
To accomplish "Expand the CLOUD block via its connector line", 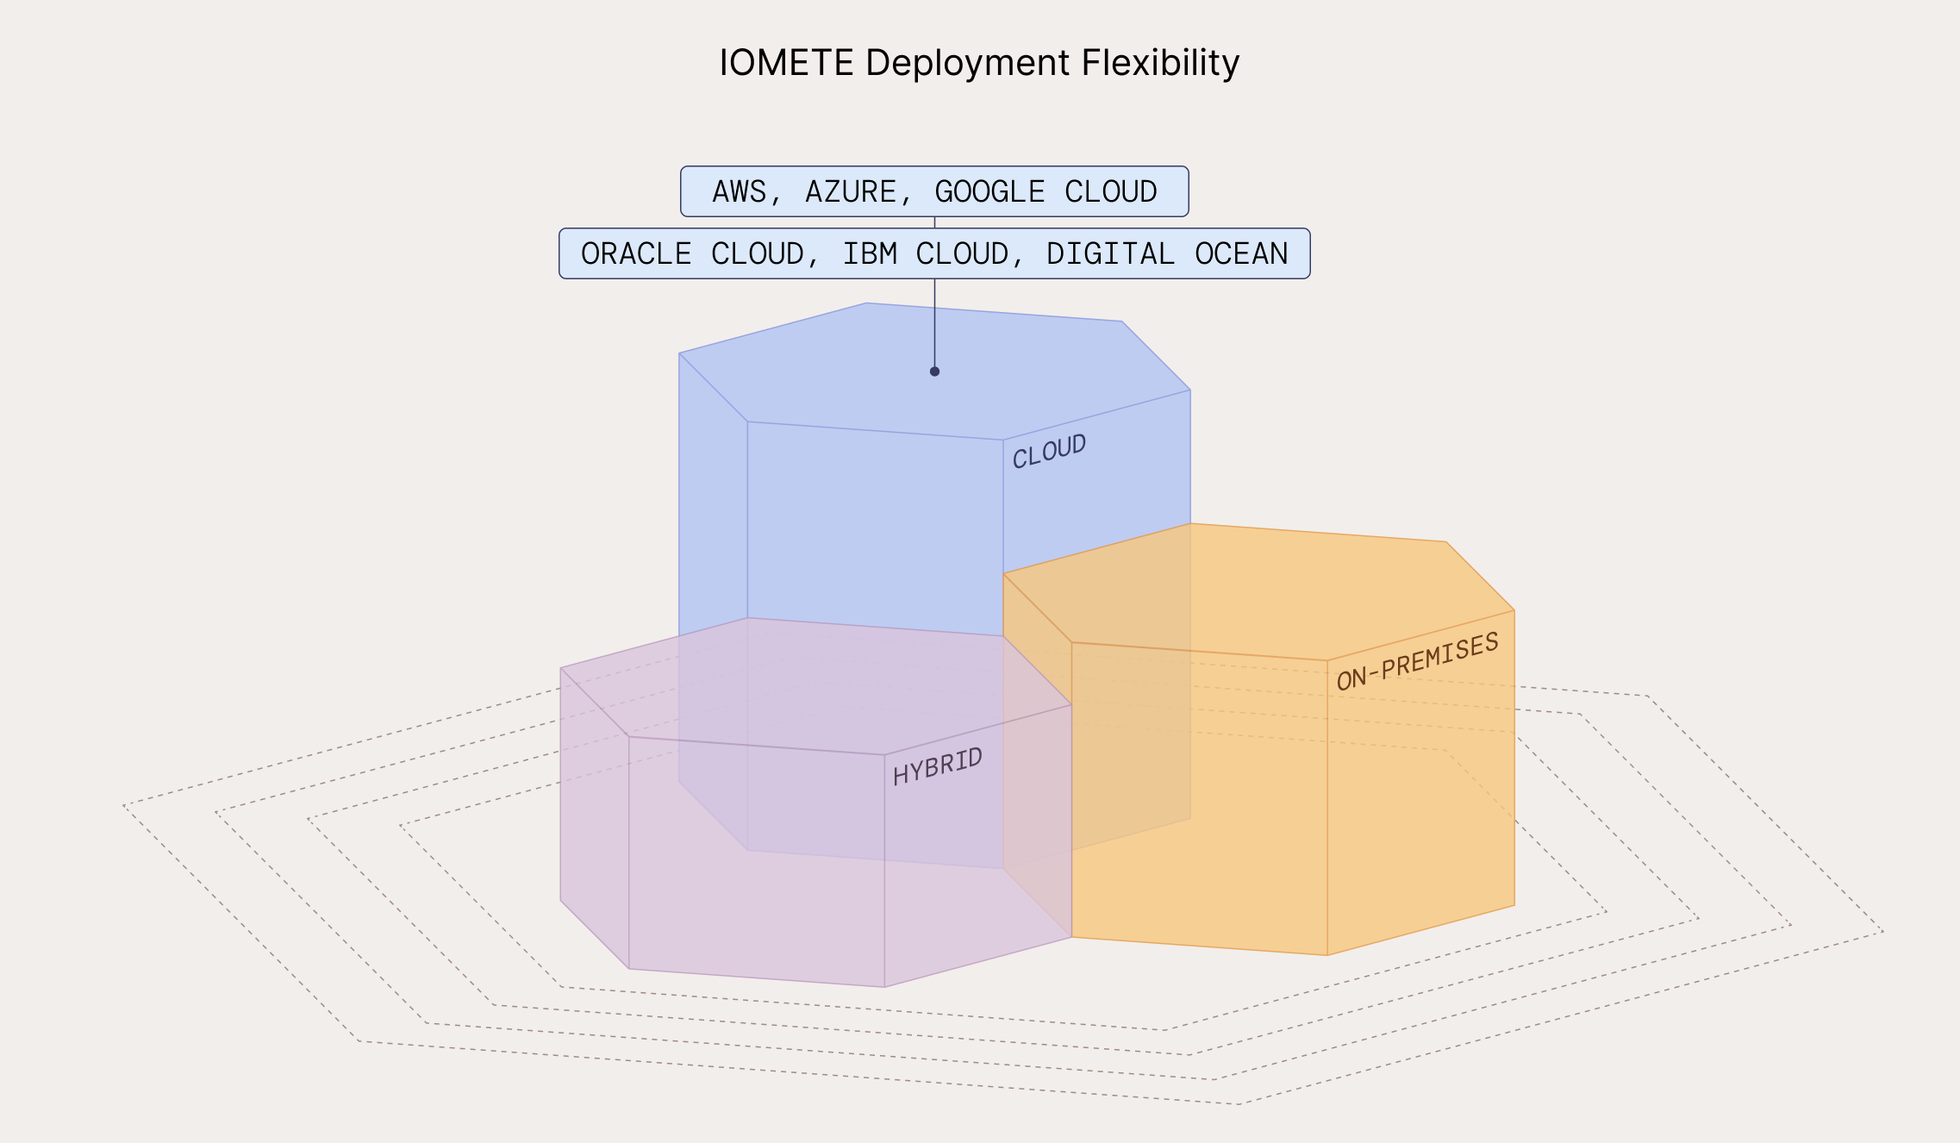I will click(x=933, y=328).
